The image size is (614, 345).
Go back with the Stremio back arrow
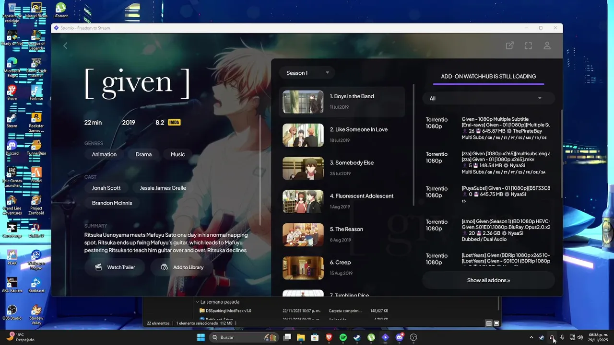tap(66, 46)
